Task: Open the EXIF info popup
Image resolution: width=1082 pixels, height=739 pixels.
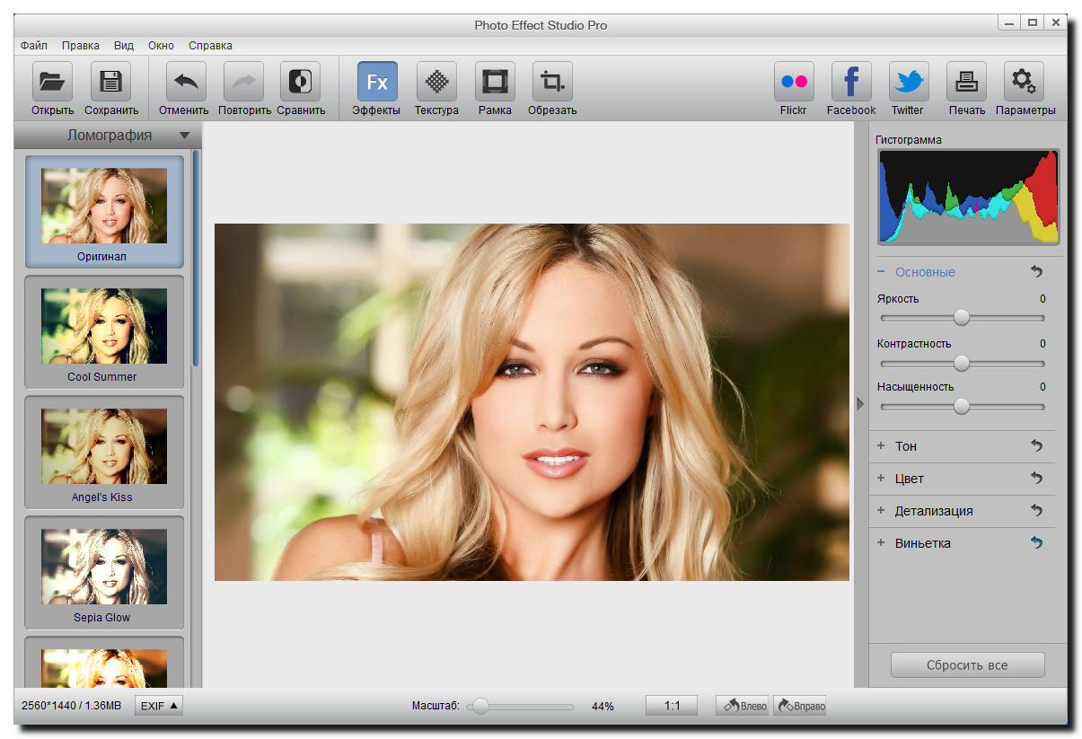Action: click(159, 706)
